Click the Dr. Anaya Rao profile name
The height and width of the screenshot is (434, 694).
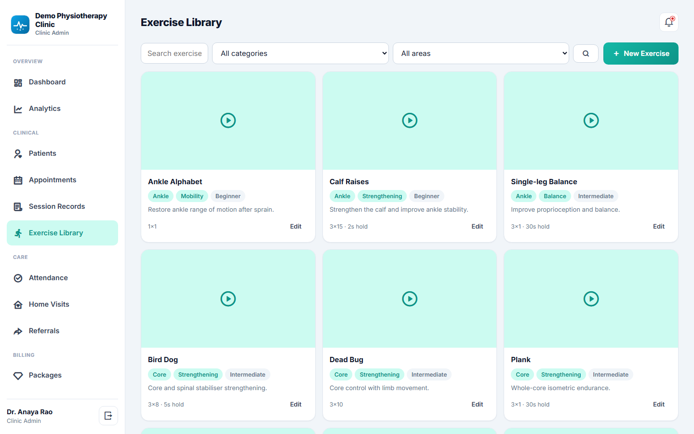[30, 412]
